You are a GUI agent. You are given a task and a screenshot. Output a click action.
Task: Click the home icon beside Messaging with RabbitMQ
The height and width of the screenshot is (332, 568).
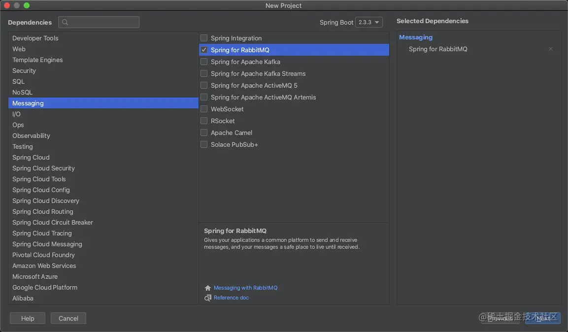(x=207, y=288)
